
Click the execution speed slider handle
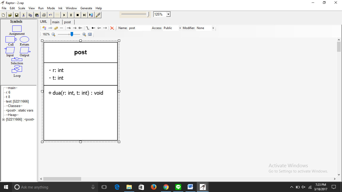click(148, 14)
